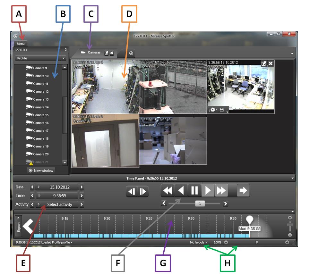Select Camera 12 in device list

click(37, 91)
